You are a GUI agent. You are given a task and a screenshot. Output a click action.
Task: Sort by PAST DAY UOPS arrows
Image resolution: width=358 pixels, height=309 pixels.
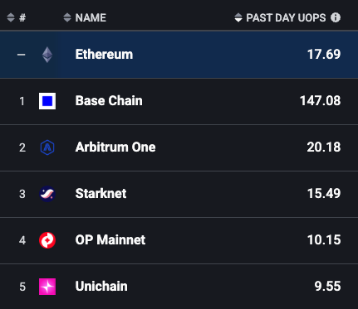coord(238,17)
